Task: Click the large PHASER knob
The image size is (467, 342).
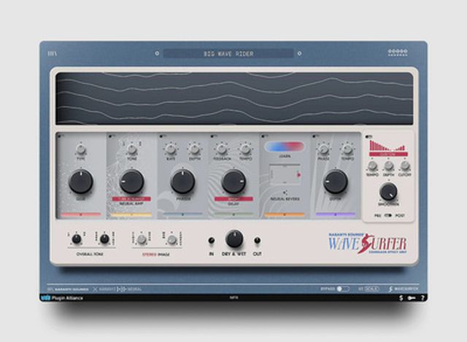Action: tap(182, 182)
